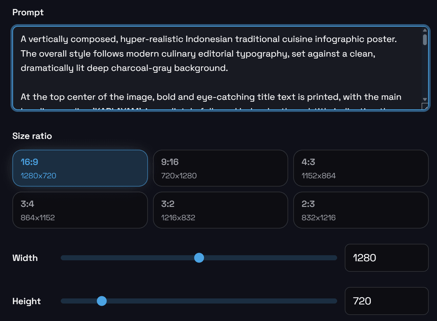Click the prompt scrollbar up arrow
The image size is (437, 321).
point(425,31)
